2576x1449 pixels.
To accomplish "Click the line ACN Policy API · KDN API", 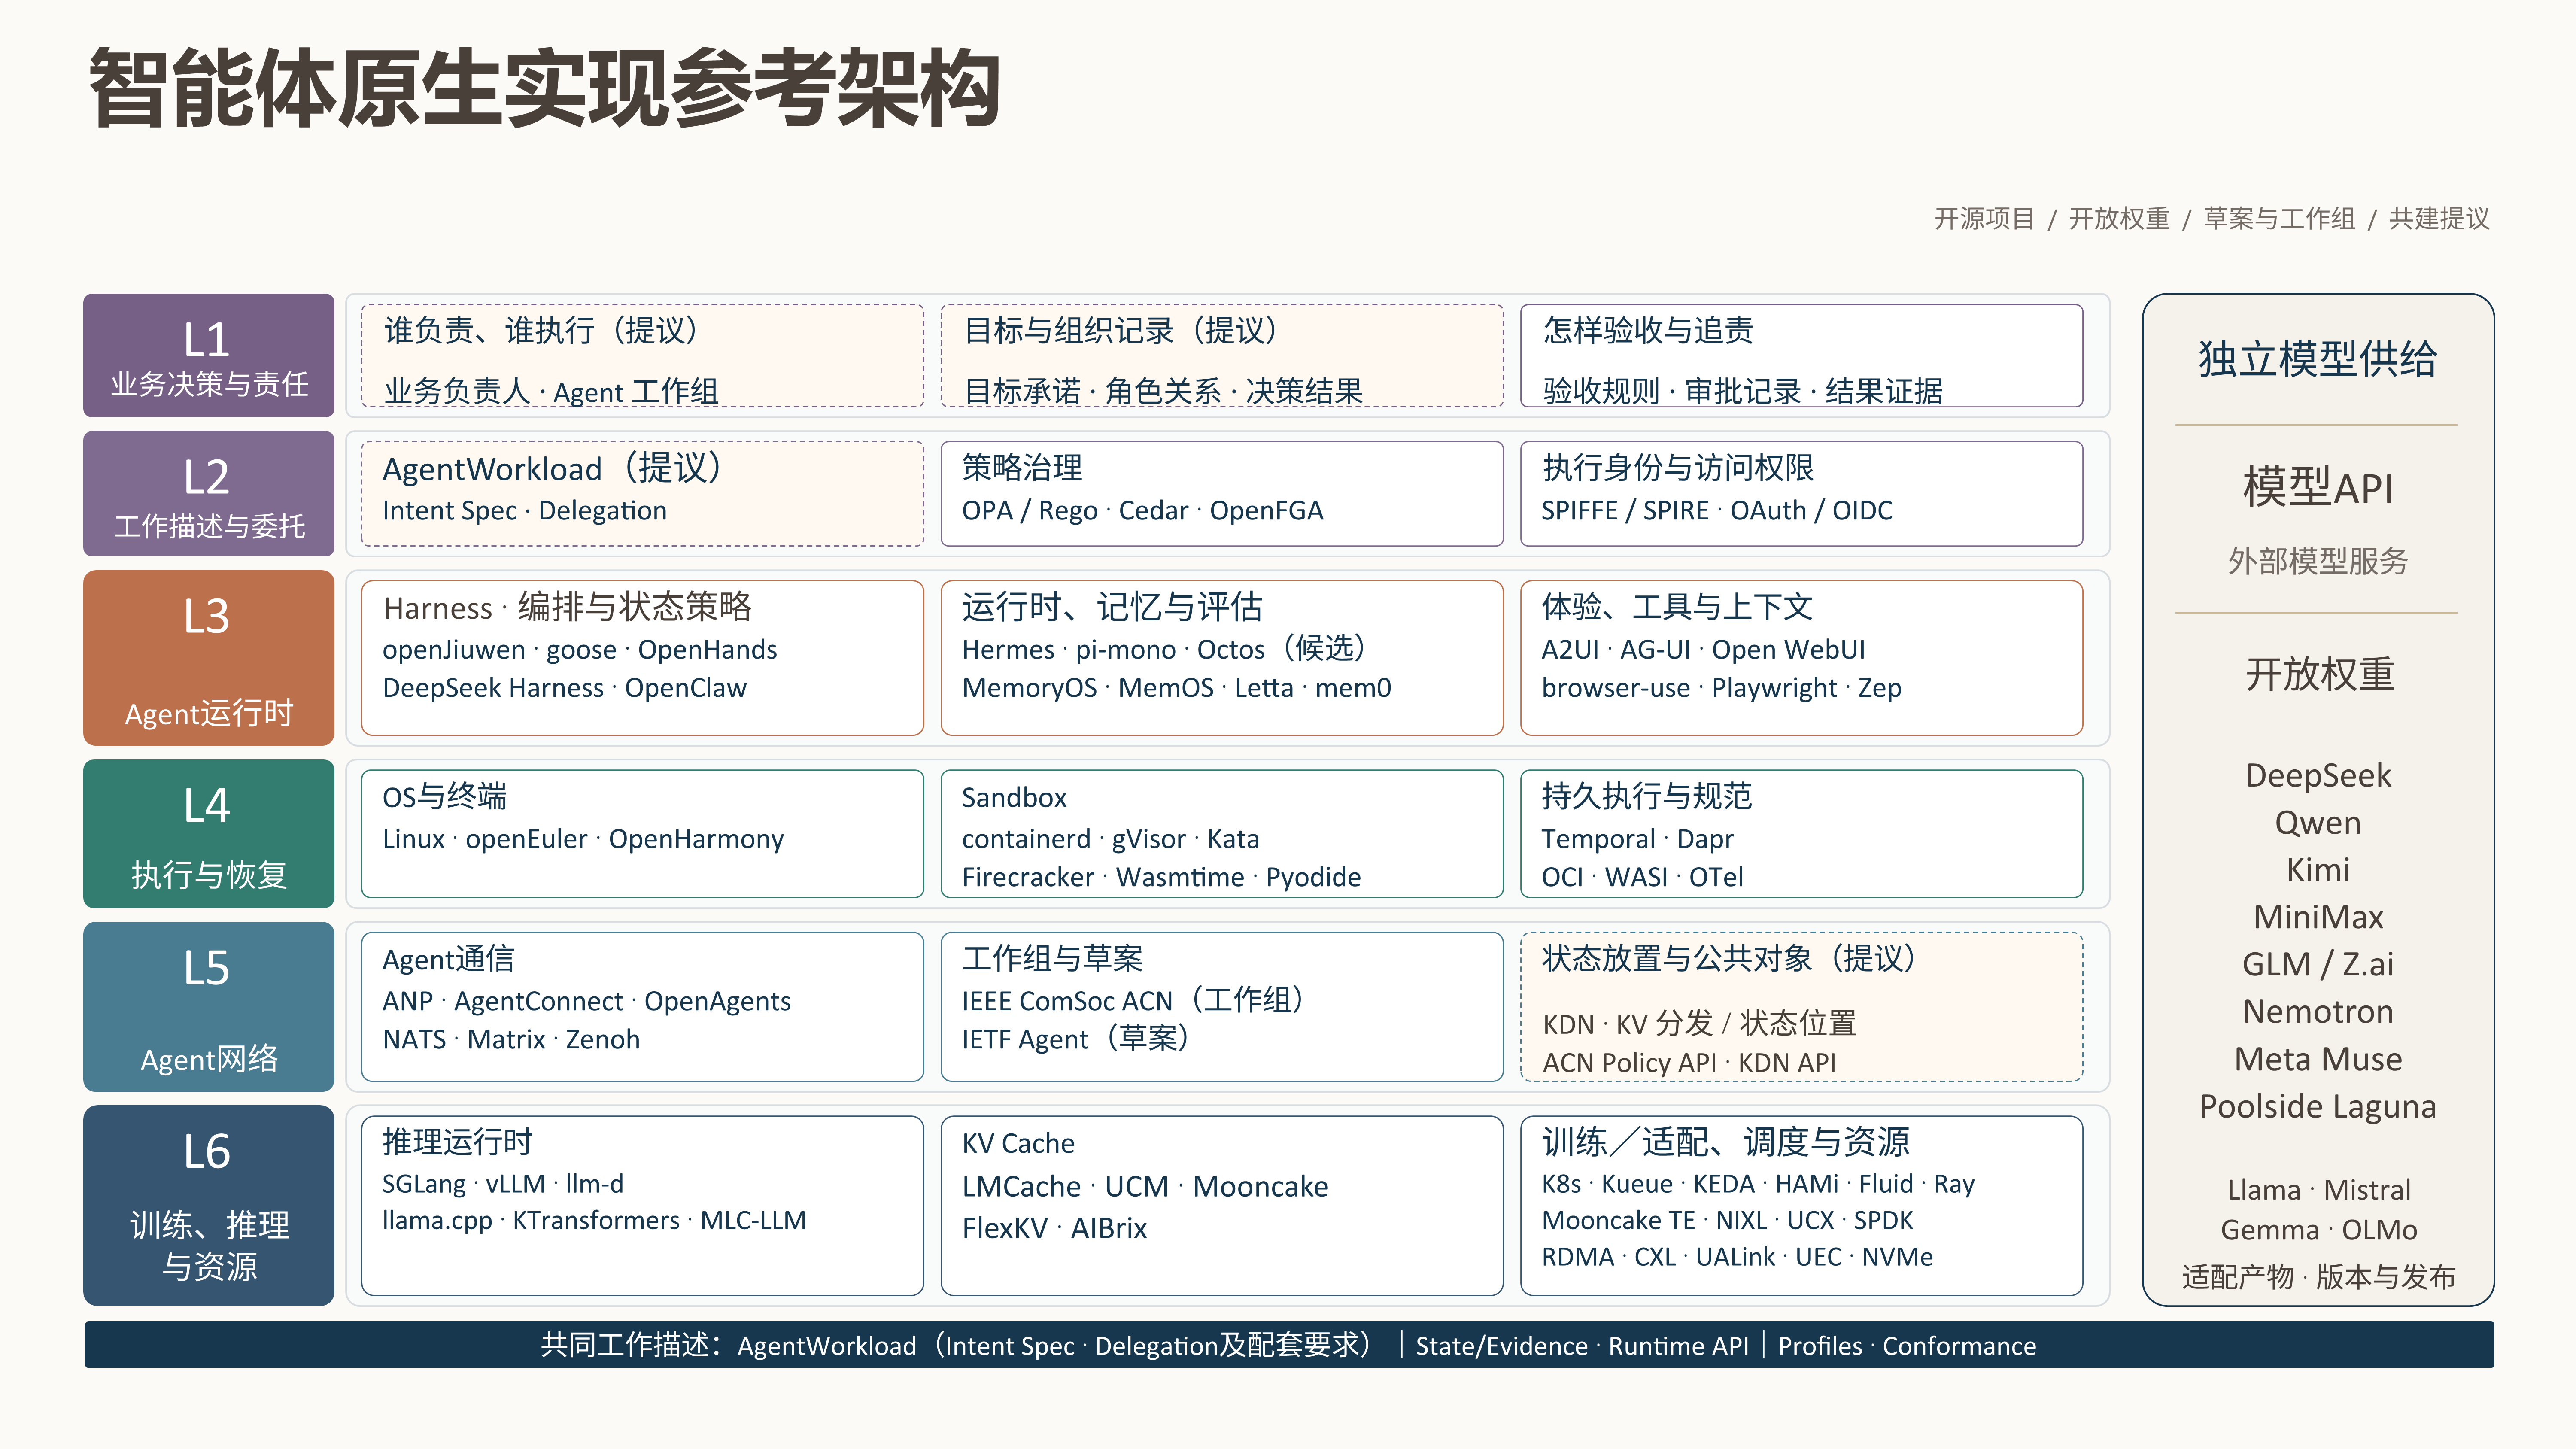I will click(1689, 1063).
